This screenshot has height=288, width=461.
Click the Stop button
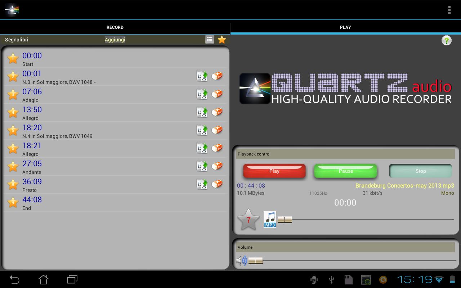tap(421, 171)
